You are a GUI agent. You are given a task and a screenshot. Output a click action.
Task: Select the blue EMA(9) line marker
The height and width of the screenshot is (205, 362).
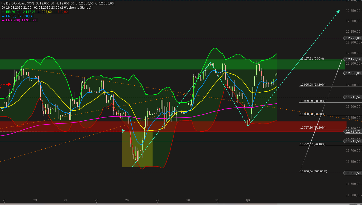(3, 16)
